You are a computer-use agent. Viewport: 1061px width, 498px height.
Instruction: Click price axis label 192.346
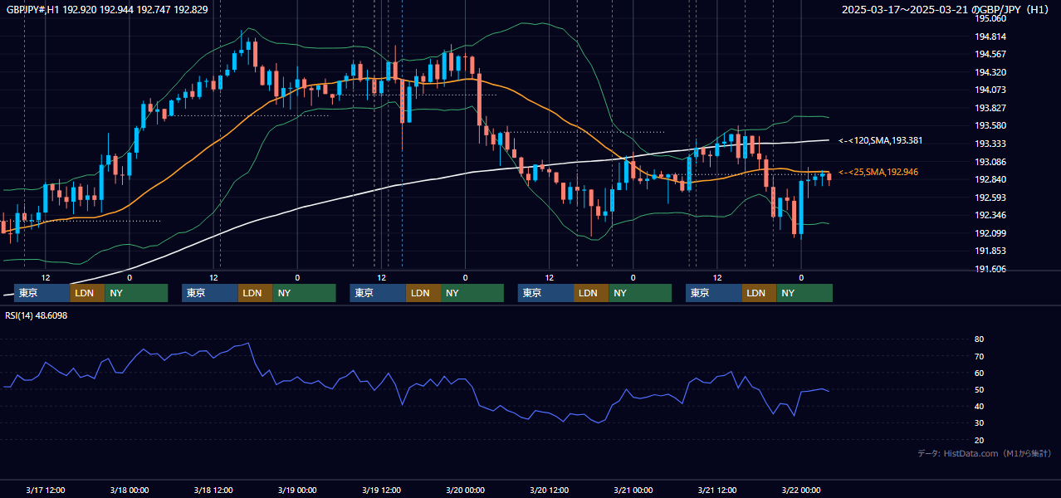point(990,215)
